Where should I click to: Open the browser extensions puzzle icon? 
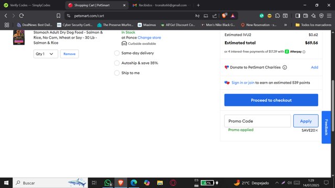(x=277, y=16)
